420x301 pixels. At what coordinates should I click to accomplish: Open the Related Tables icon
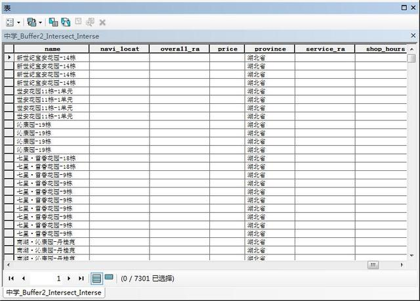pos(31,22)
